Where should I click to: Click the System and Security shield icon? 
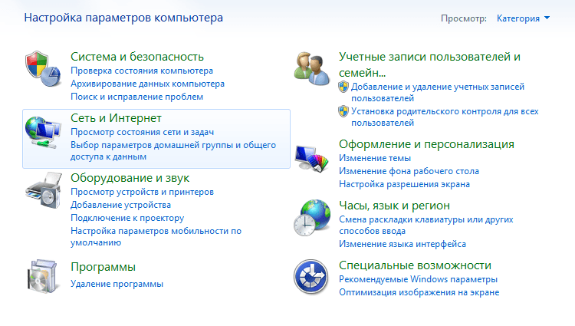click(43, 68)
